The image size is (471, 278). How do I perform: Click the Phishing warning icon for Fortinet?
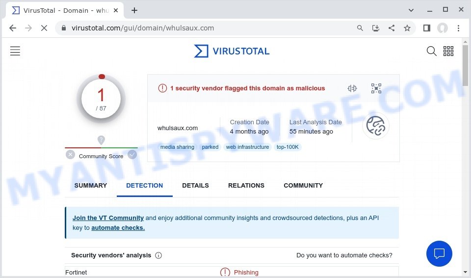click(x=225, y=272)
